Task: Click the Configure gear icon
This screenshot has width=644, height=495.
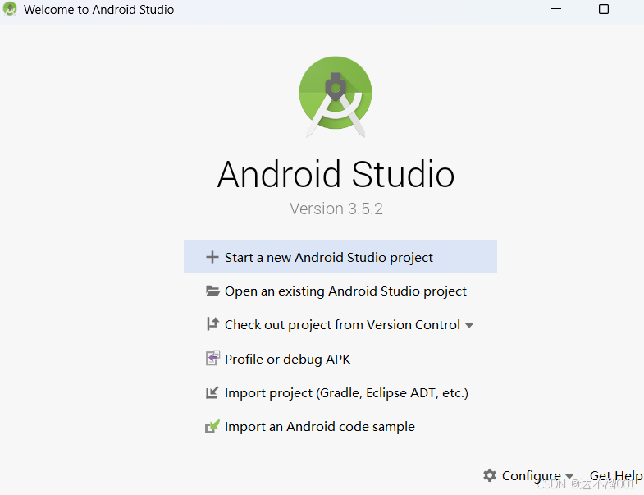Action: [x=490, y=475]
